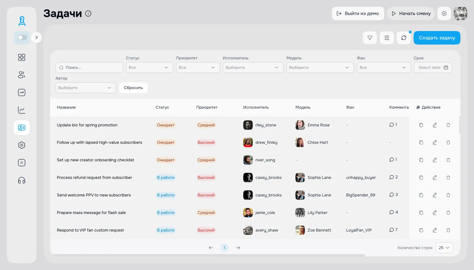Expand the sidebar with the double-chevron button
474x270 pixels.
pyautogui.click(x=37, y=37)
